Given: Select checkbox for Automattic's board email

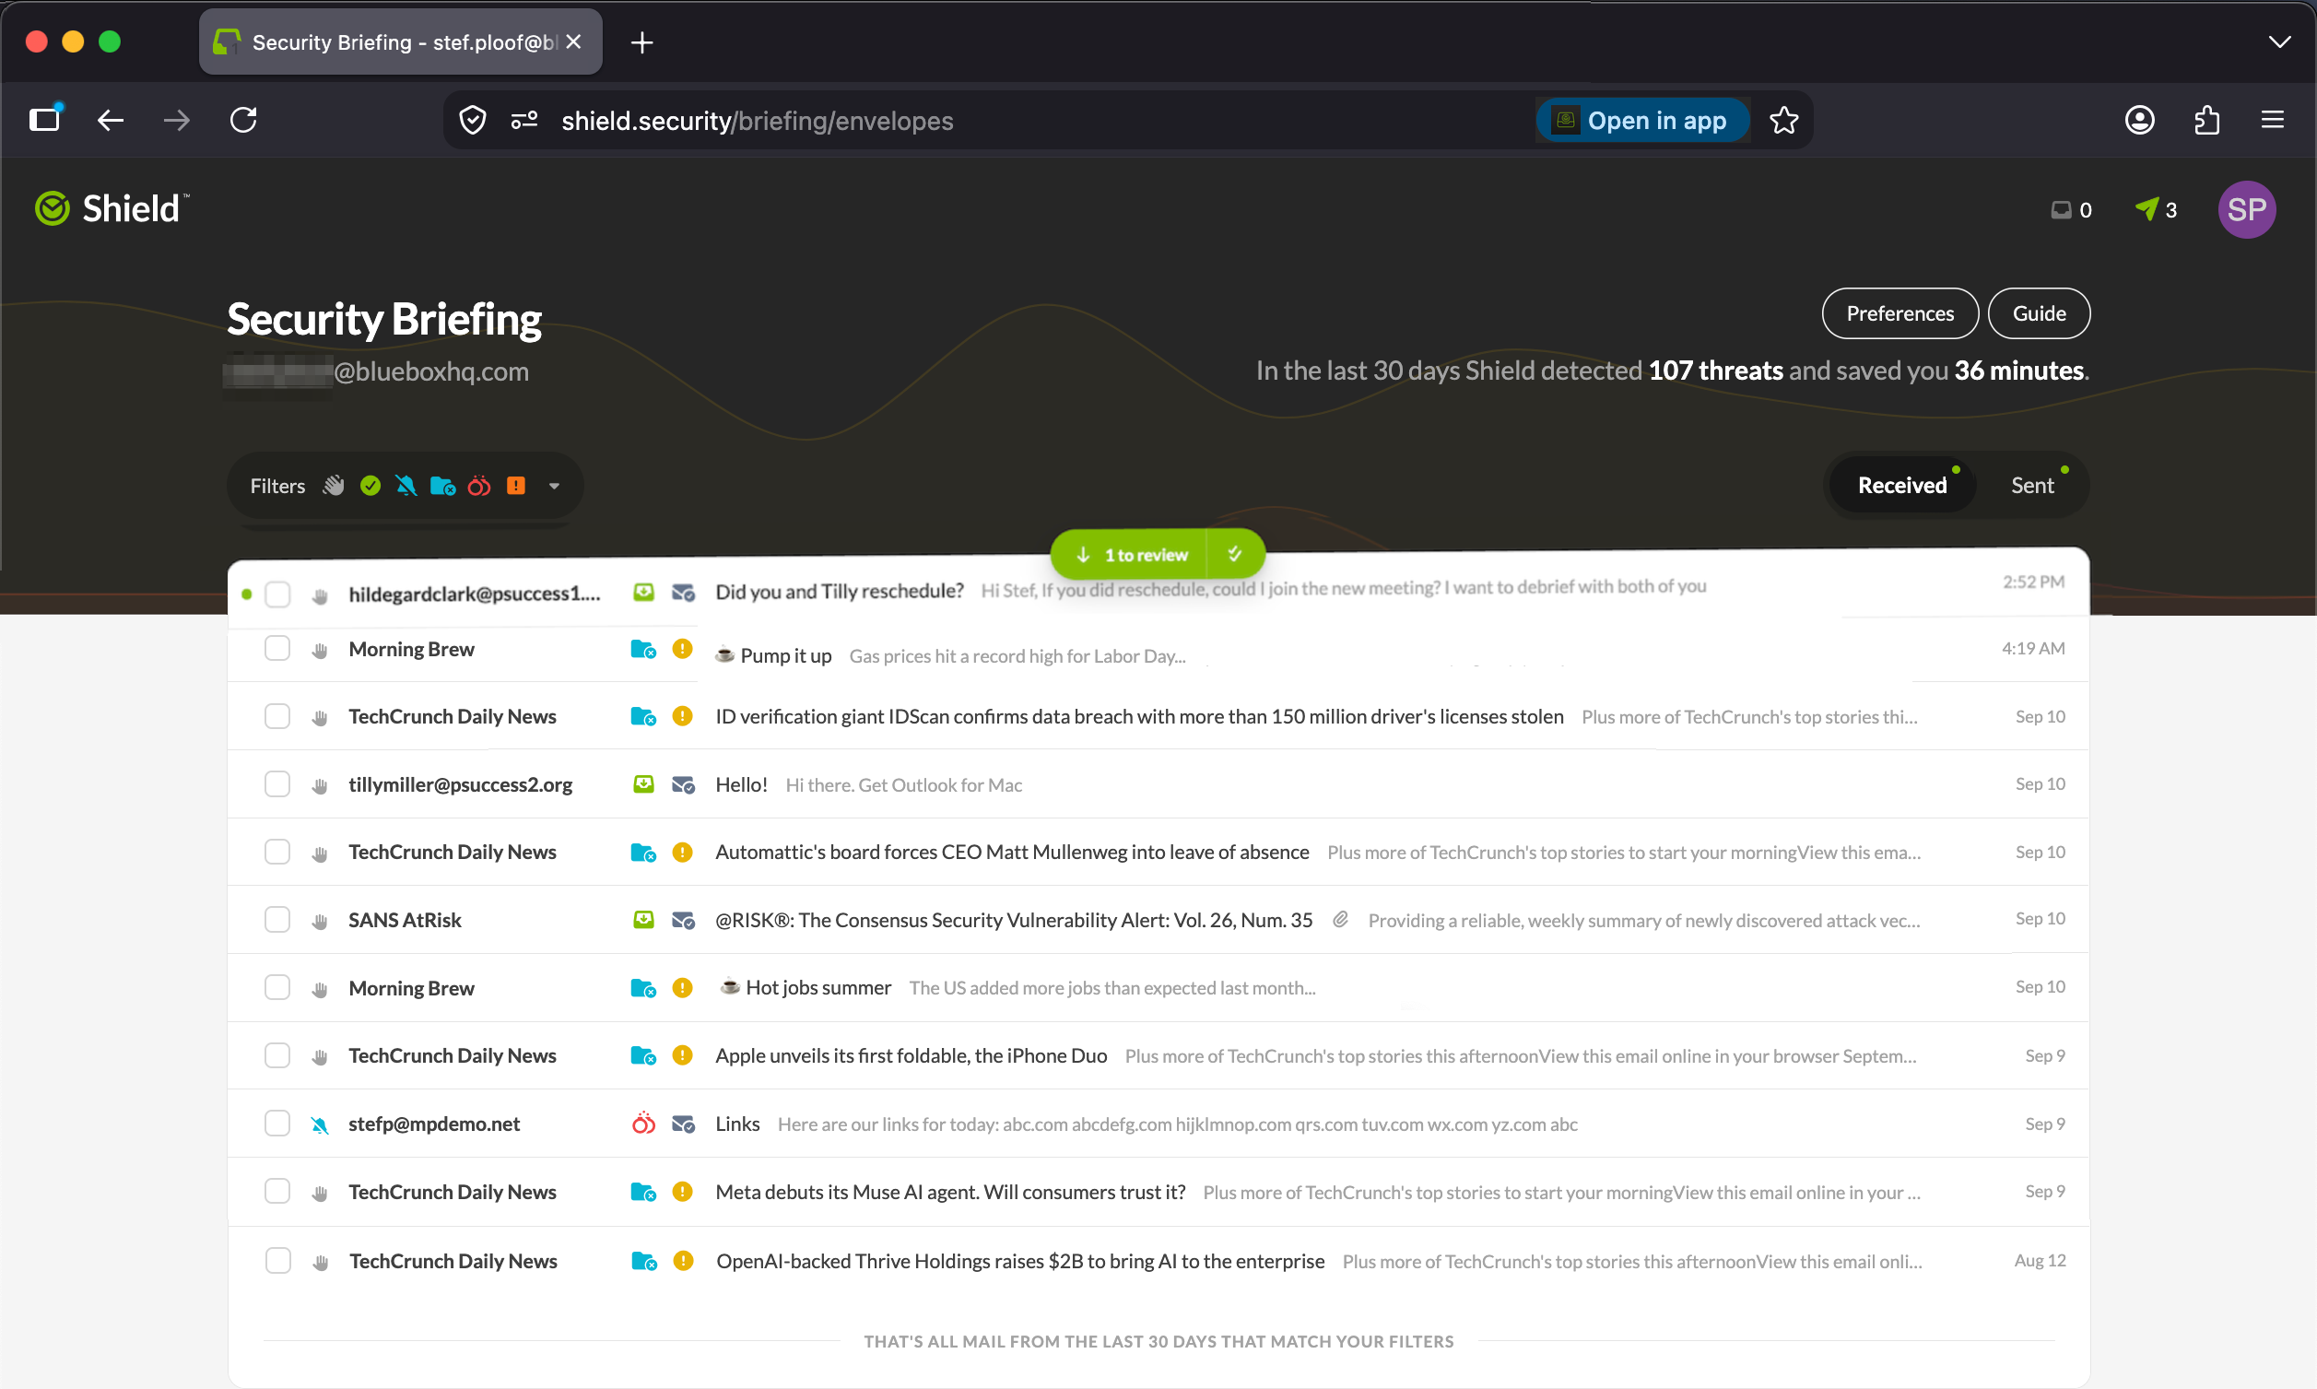Looking at the screenshot, I should (x=277, y=852).
